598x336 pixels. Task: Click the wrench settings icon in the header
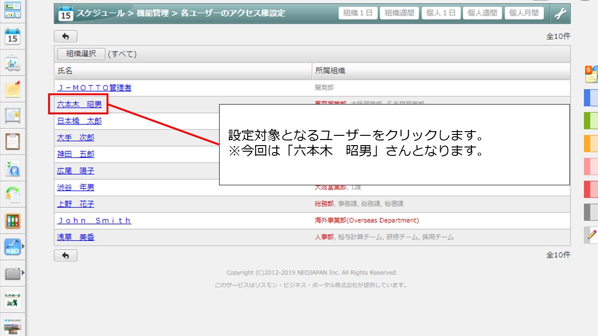[x=560, y=14]
